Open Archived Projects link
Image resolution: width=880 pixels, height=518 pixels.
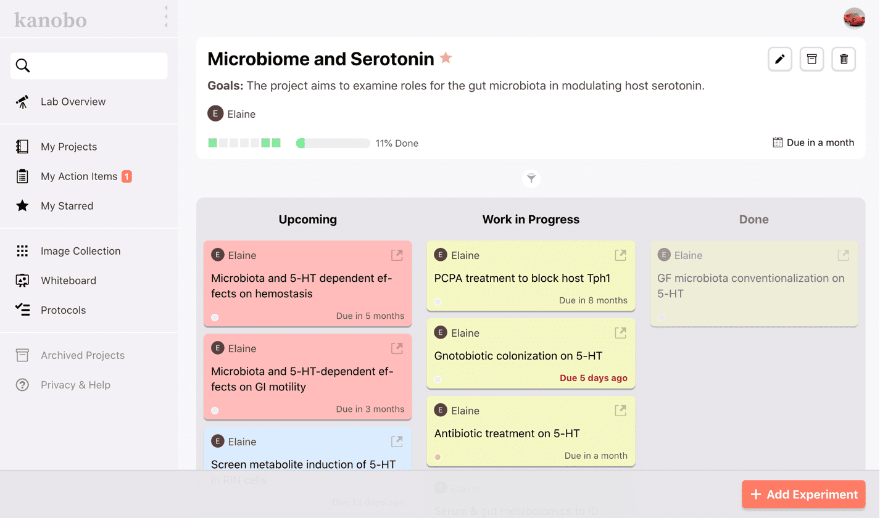pyautogui.click(x=82, y=355)
